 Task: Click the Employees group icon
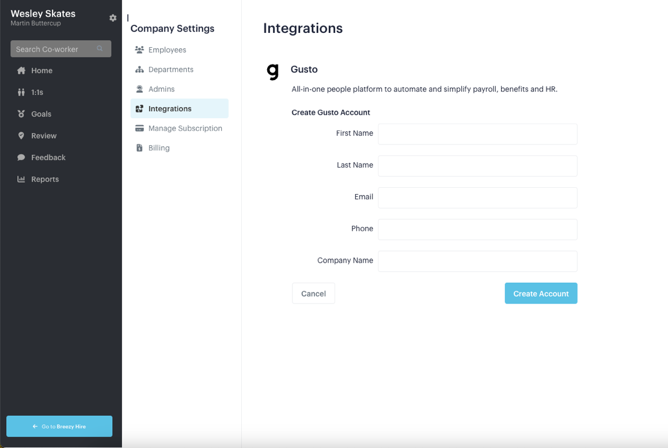139,50
